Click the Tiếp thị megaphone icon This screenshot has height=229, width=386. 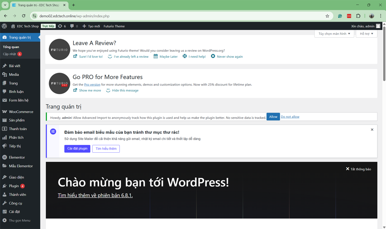4,146
